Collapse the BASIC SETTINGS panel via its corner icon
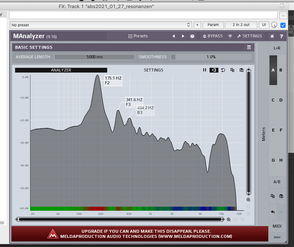The width and height of the screenshot is (294, 247). click(x=249, y=47)
